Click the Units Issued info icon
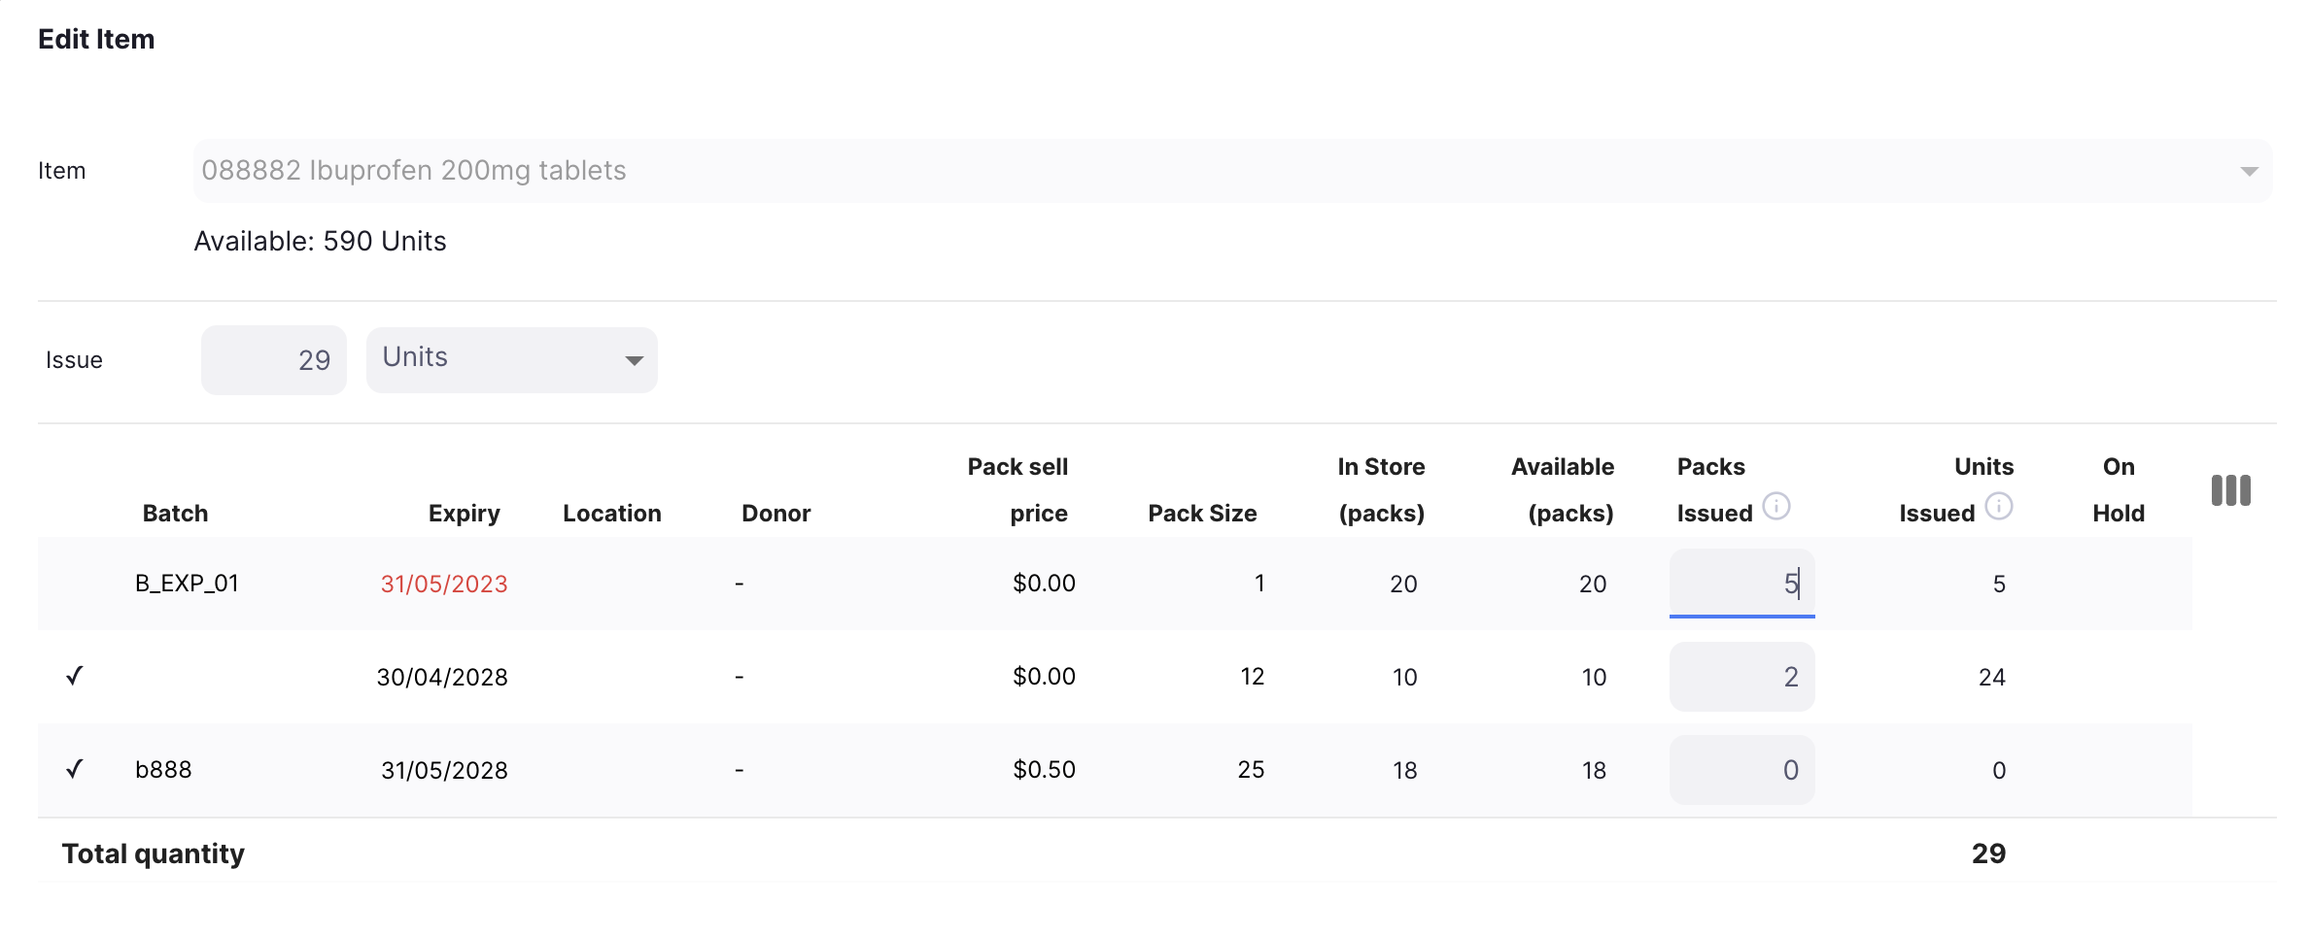The height and width of the screenshot is (936, 2309). point(1999,507)
